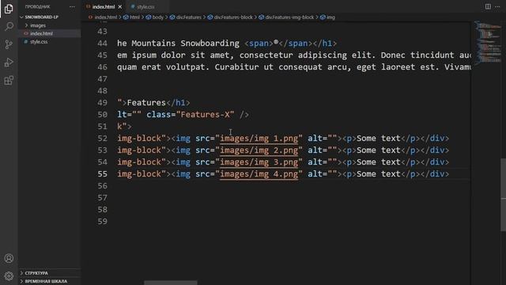The width and height of the screenshot is (506, 285).
Task: Follow the images/img 1.png link
Action: [259, 139]
